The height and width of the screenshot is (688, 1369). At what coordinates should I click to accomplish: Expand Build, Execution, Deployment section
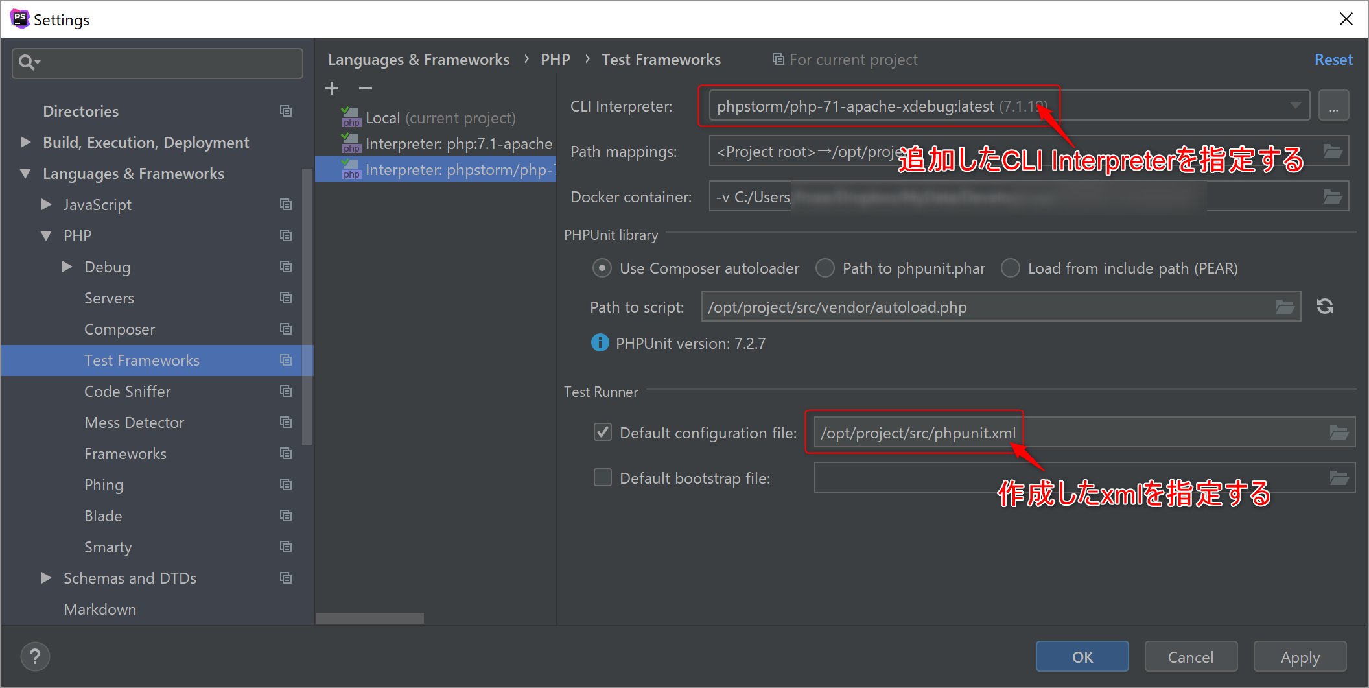pos(25,141)
